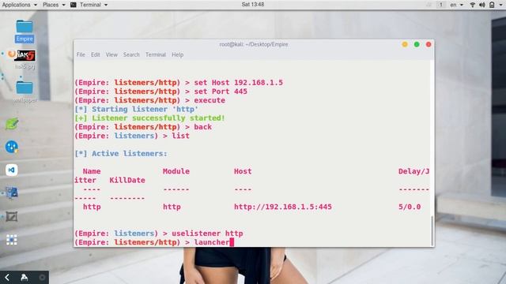The width and height of the screenshot is (506, 284).
Task: Open the volume speaker indicator
Action: [x=482, y=5]
